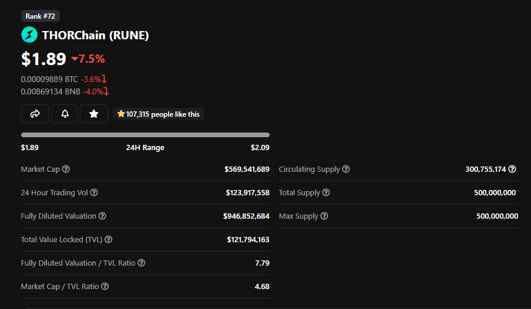The width and height of the screenshot is (531, 309).
Task: Click the THORChain RUNE logo icon
Action: pyautogui.click(x=29, y=35)
